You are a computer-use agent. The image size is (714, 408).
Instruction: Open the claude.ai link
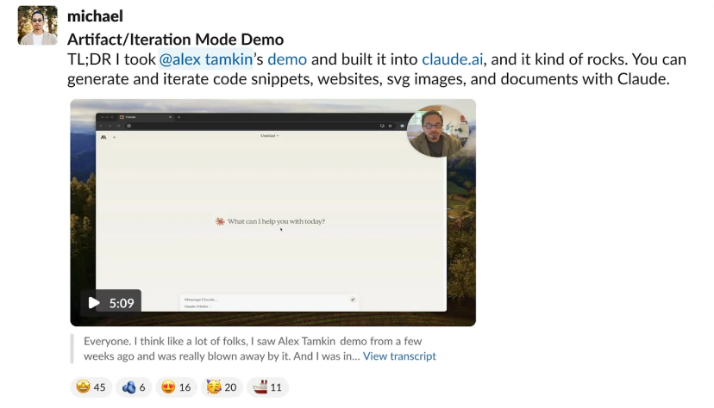coord(452,59)
